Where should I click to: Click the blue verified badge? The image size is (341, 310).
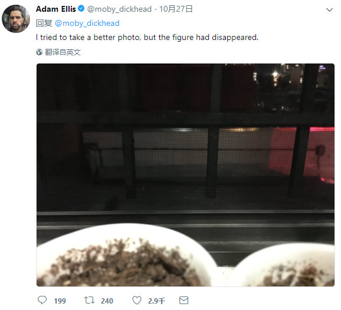point(81,9)
